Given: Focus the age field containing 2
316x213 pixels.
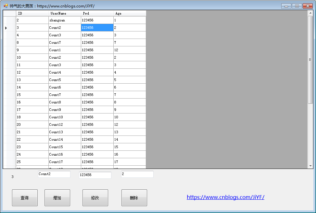Looking at the screenshot, I should pyautogui.click(x=137, y=174).
